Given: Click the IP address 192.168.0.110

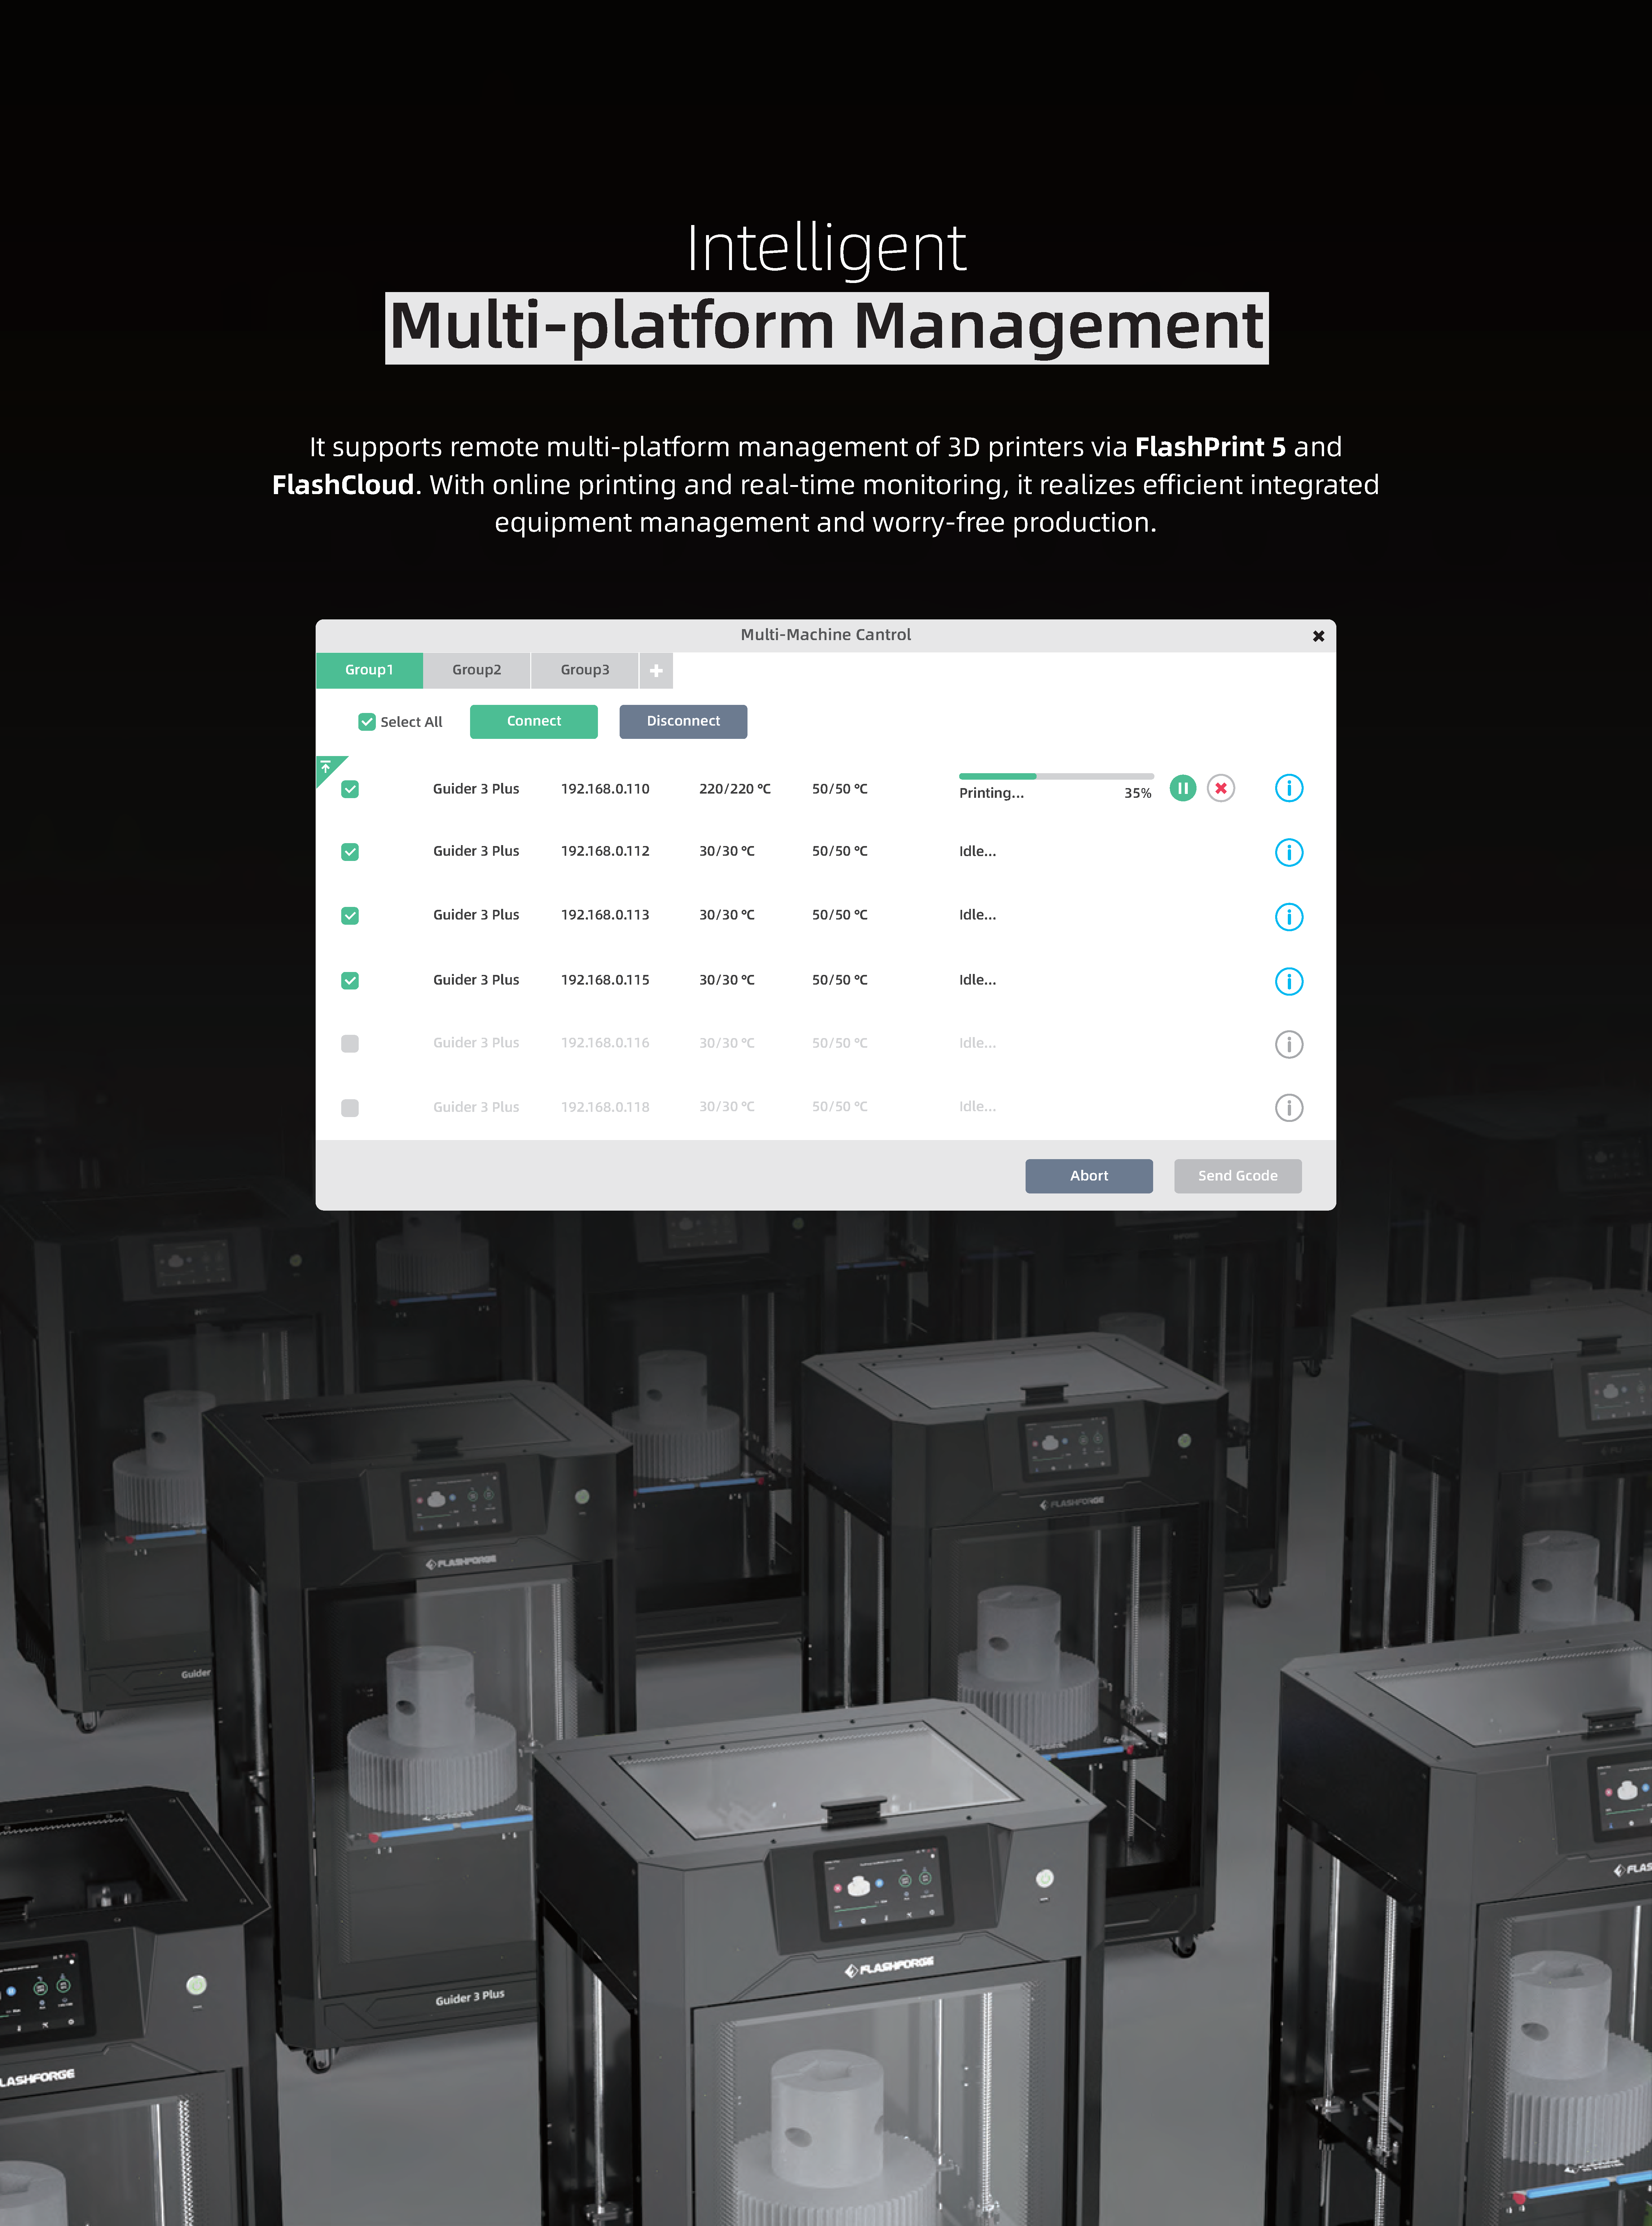Looking at the screenshot, I should [x=605, y=789].
